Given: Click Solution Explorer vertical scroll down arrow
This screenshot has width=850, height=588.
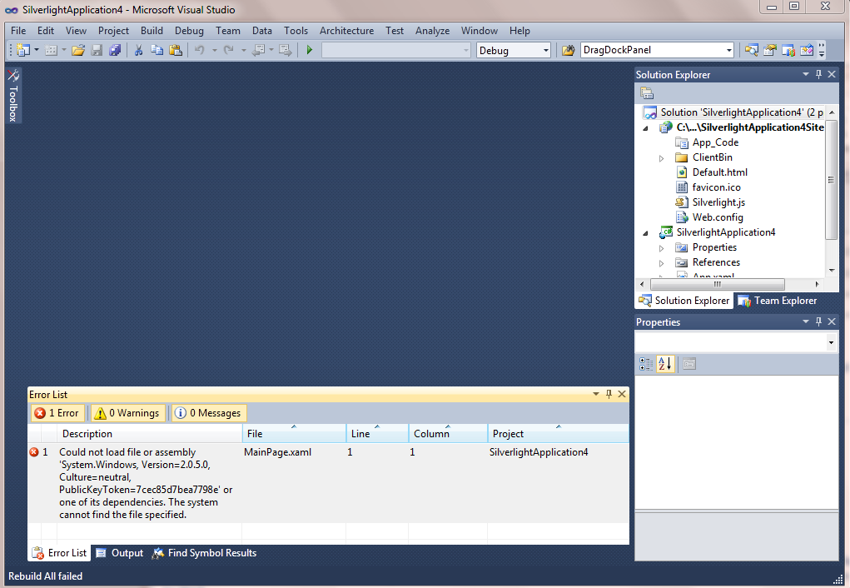Looking at the screenshot, I should point(831,270).
